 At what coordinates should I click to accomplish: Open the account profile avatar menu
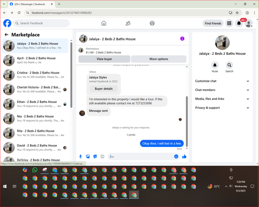249,23
